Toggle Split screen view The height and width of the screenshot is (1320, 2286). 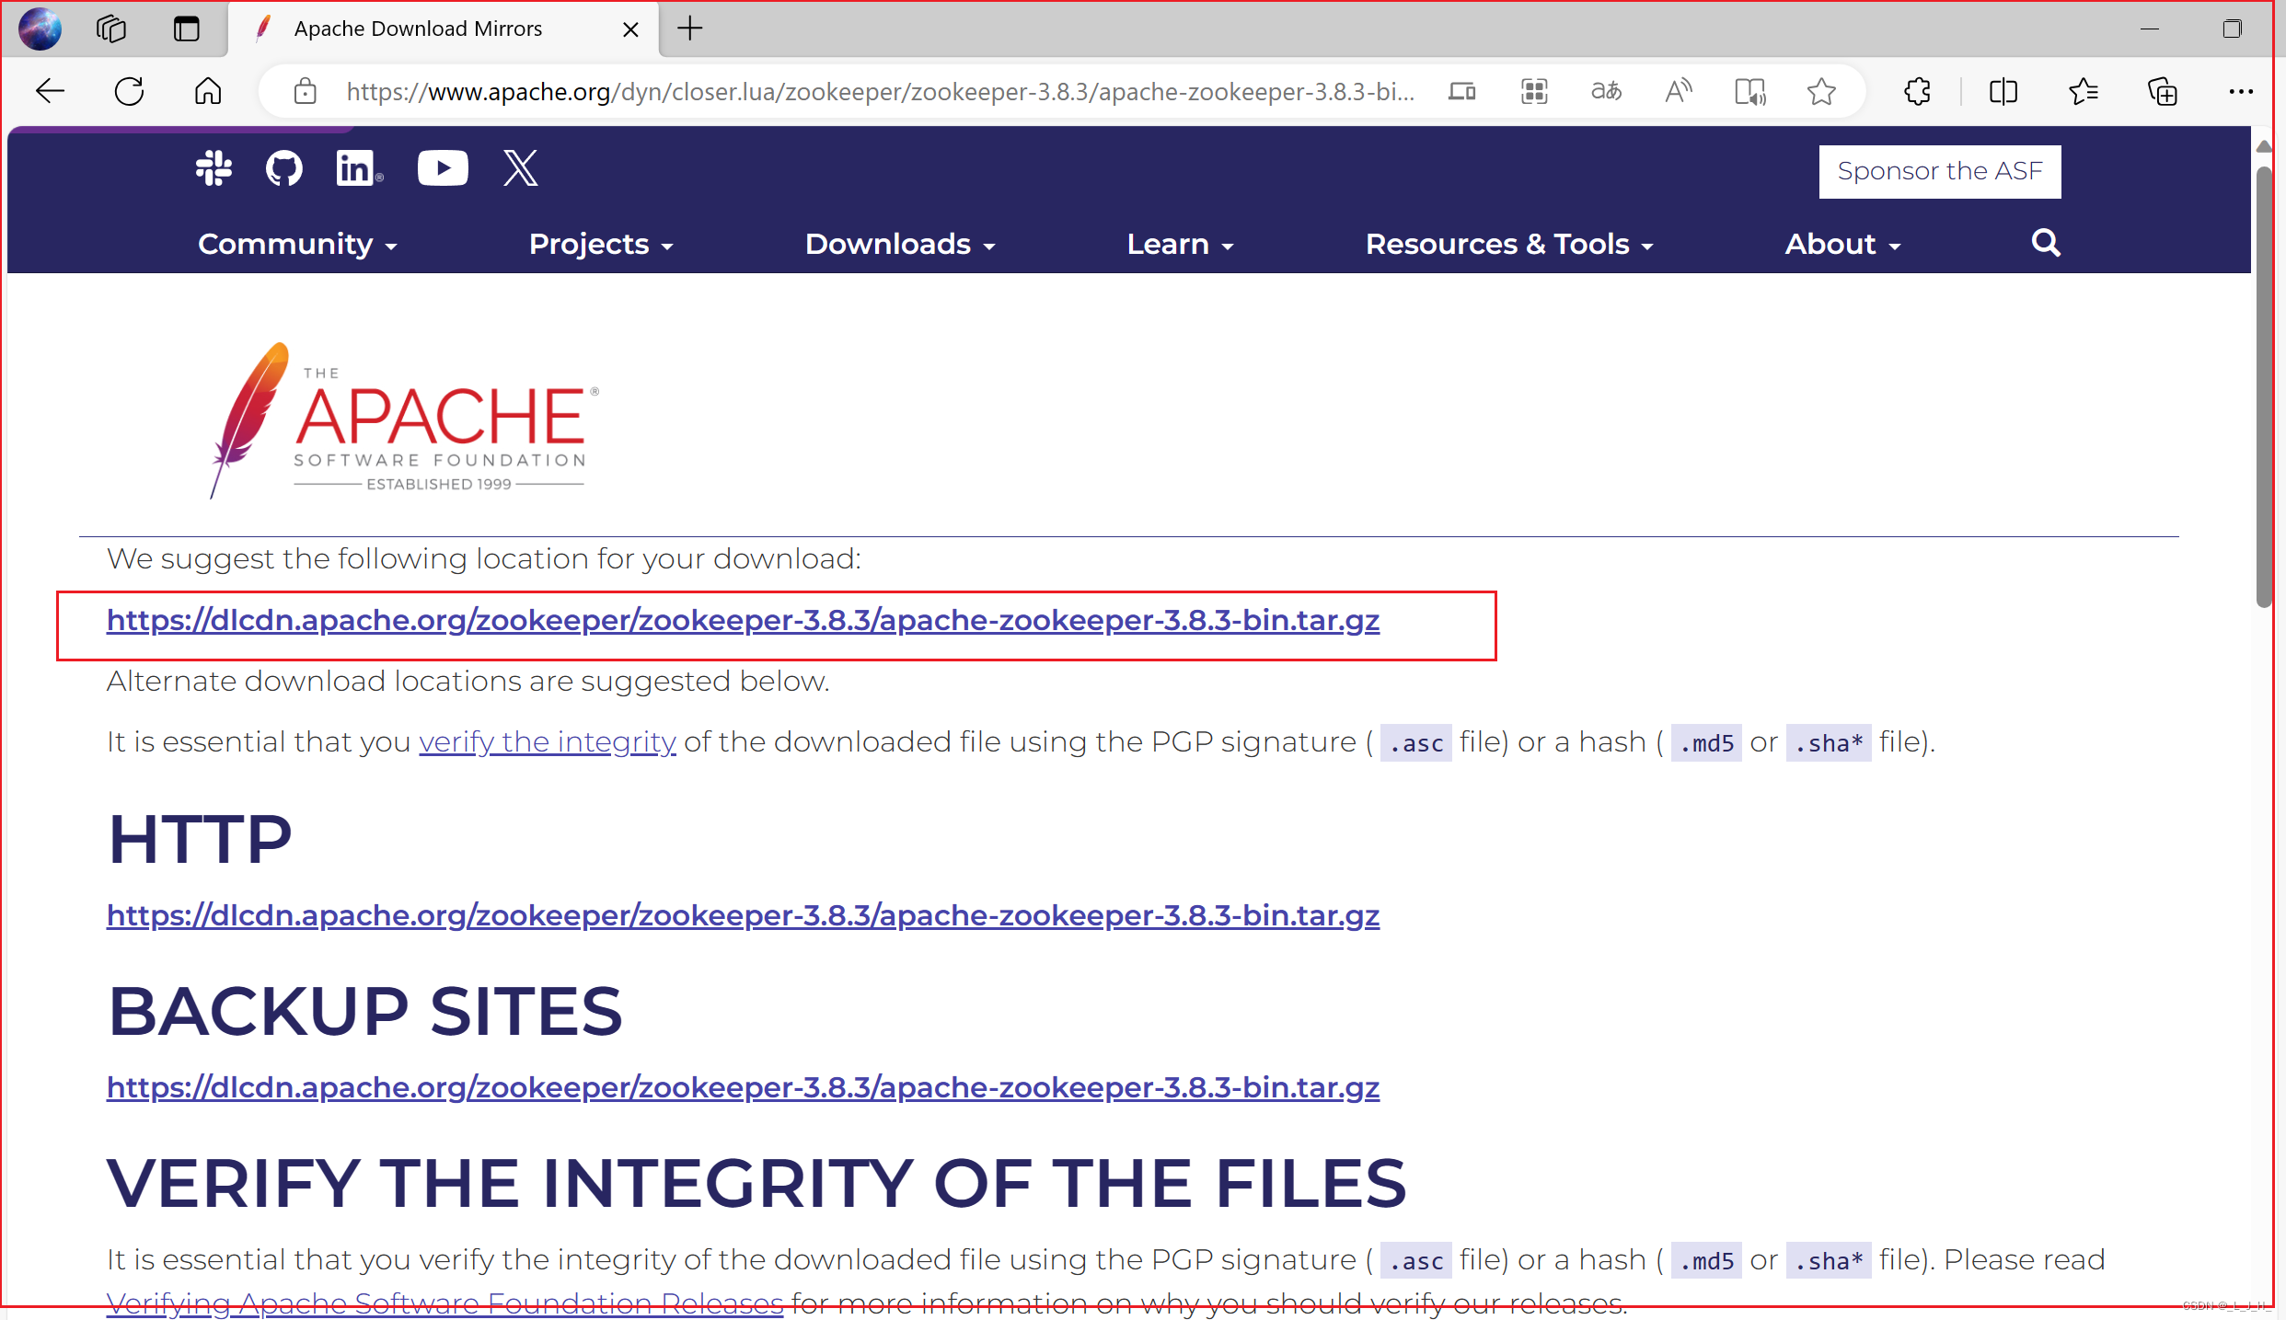click(x=2003, y=91)
